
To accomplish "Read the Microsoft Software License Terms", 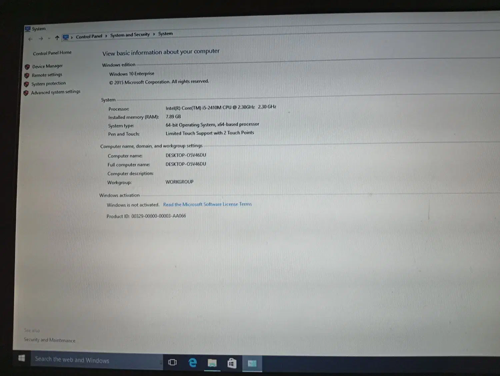I will pyautogui.click(x=207, y=204).
